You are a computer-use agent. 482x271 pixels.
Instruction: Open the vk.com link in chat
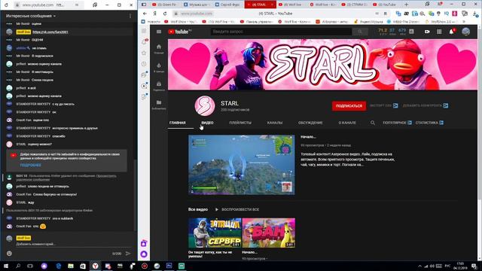click(x=50, y=32)
